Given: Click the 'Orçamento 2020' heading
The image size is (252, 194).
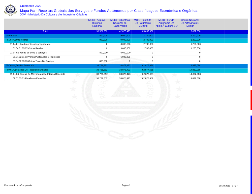Looking at the screenshot, I should (x=30, y=6).
